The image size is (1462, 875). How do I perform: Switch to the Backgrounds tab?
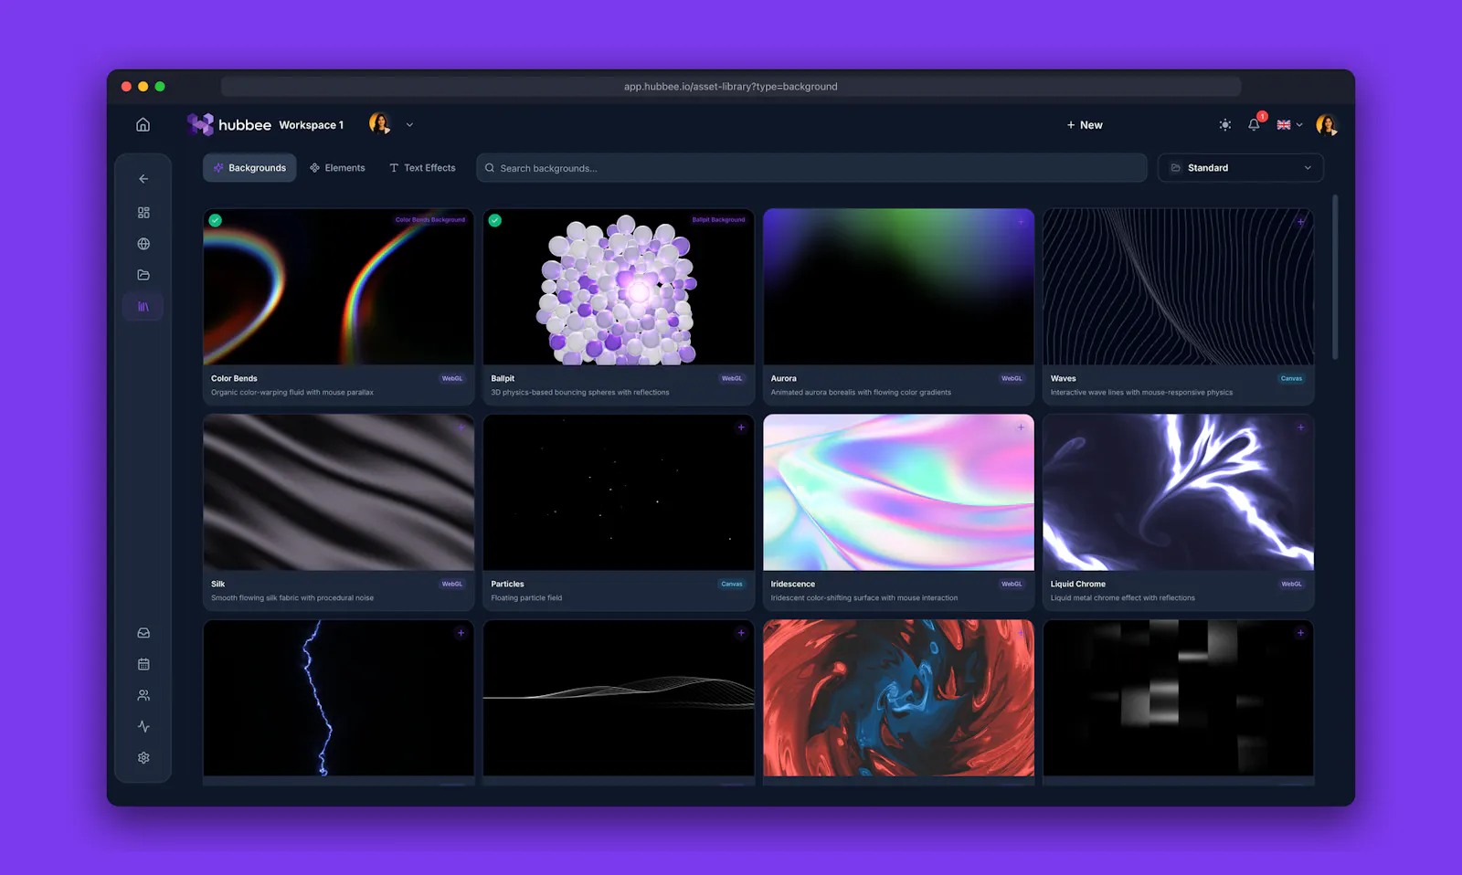(x=249, y=168)
